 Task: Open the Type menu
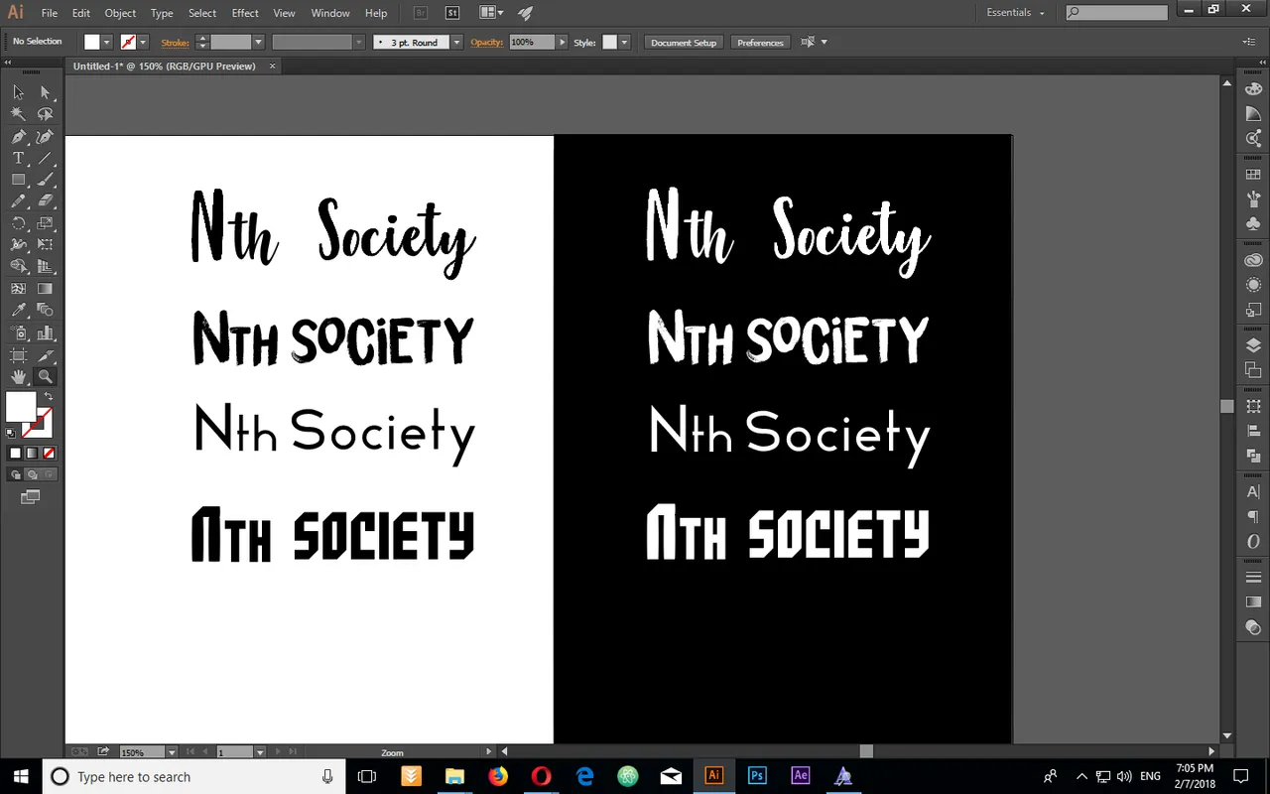click(162, 13)
